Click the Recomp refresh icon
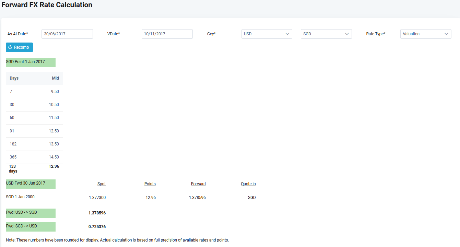 [10, 47]
